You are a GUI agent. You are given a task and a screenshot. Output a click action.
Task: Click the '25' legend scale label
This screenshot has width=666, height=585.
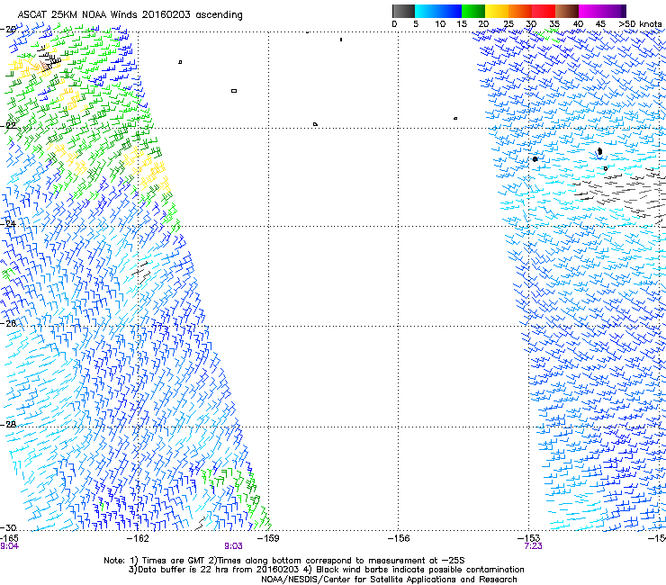[x=508, y=24]
